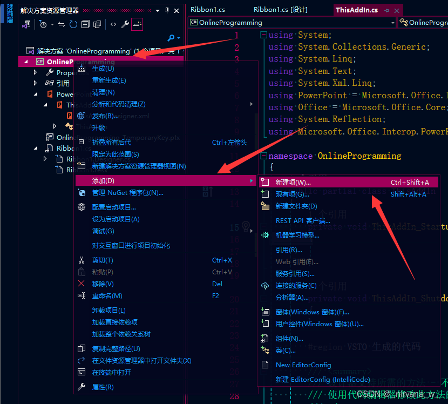Choose 重新生成(E) rebuild option
Viewport: 448px width, 404px height.
pos(109,80)
